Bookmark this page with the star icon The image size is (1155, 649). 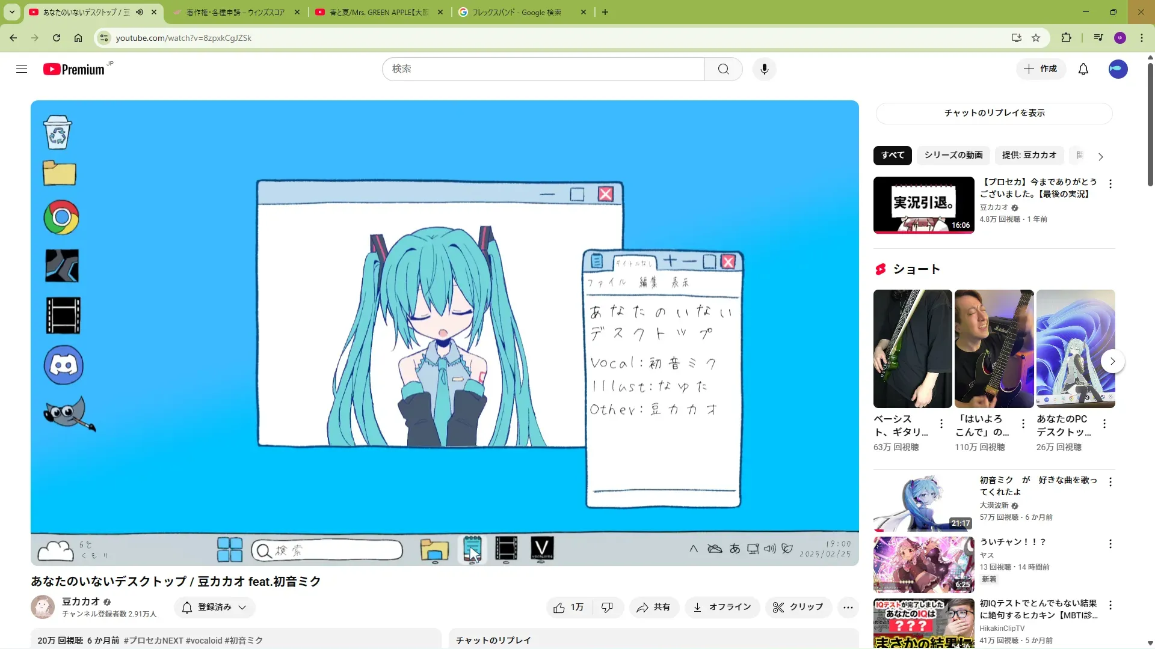coord(1035,38)
